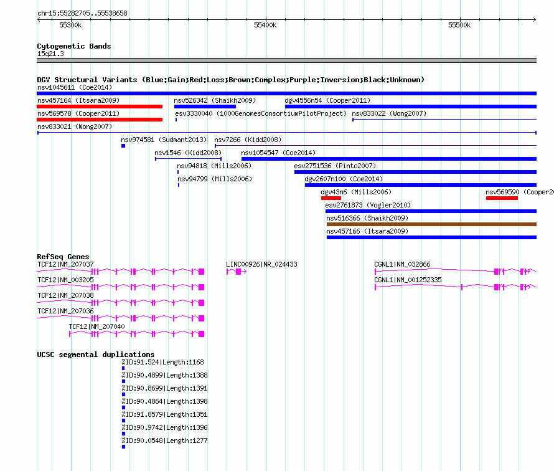Open the RefSeq Genes track heading
554x471 pixels.
coord(63,257)
